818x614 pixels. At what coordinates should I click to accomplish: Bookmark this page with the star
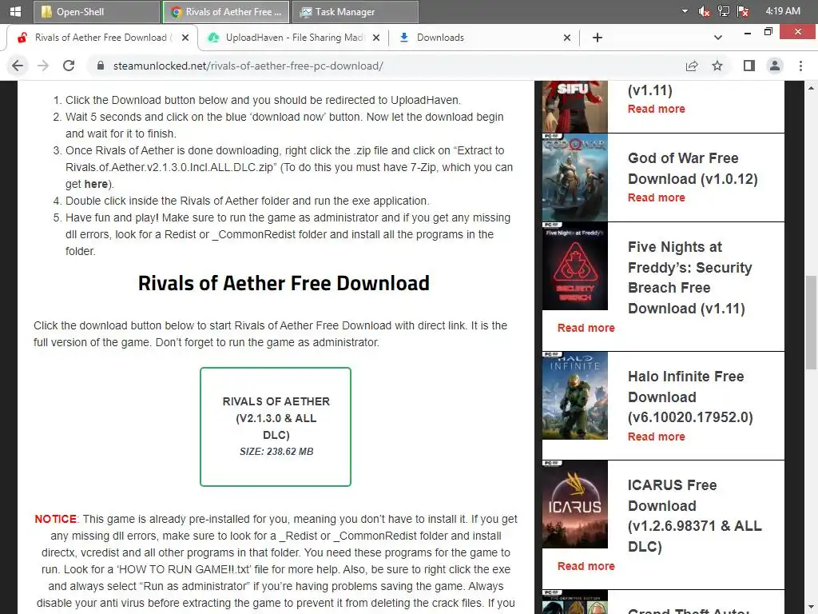717,66
